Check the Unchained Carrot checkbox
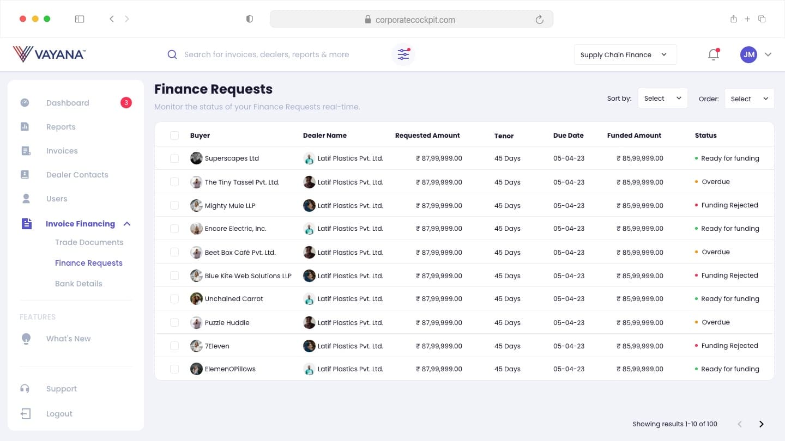This screenshot has width=785, height=441. click(x=174, y=299)
